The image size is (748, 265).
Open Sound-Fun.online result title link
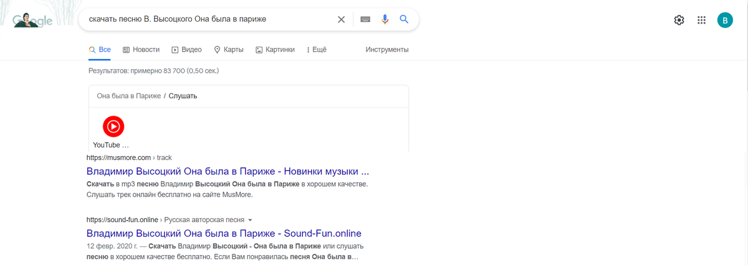point(224,233)
